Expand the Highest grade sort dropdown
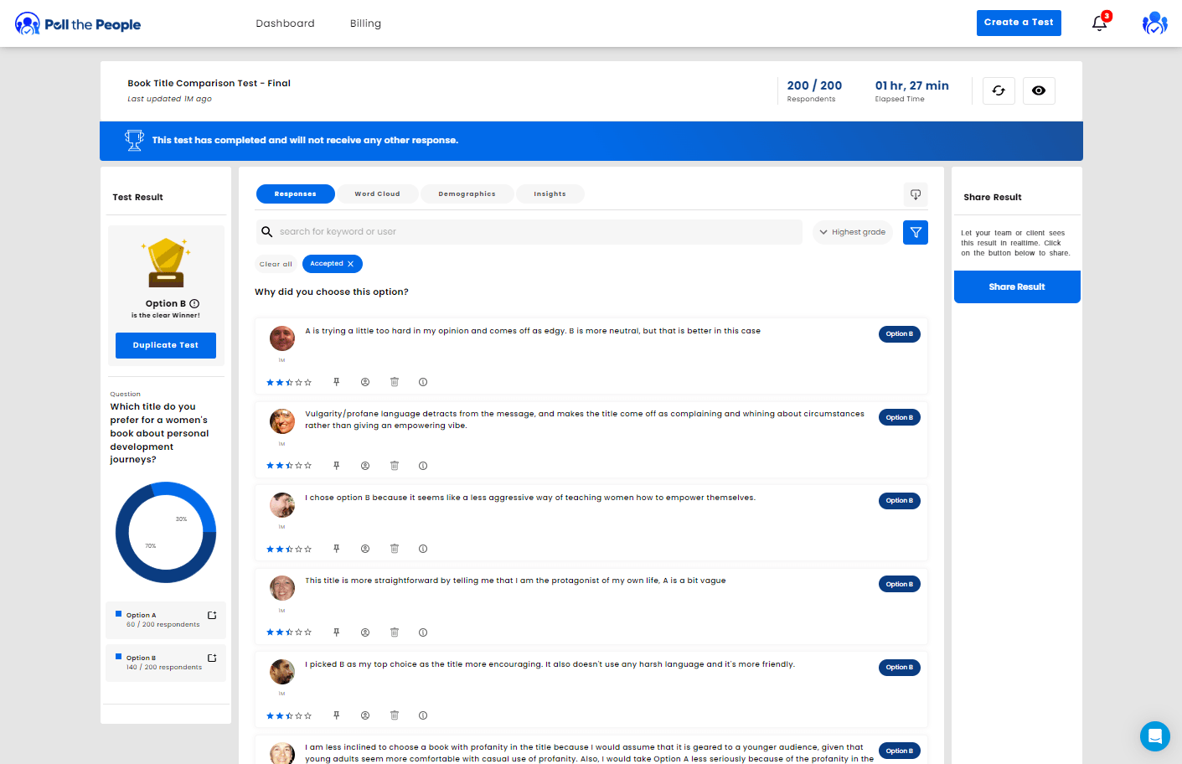 852,232
